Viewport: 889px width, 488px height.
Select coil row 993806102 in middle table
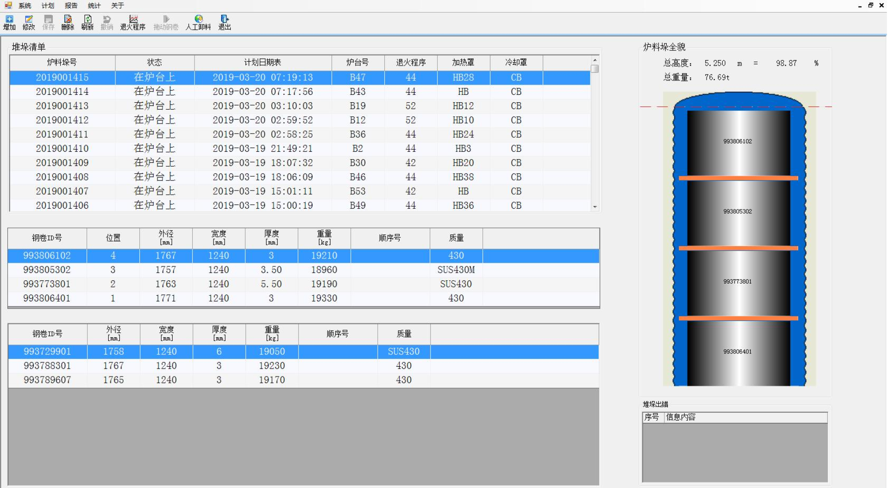tap(303, 255)
